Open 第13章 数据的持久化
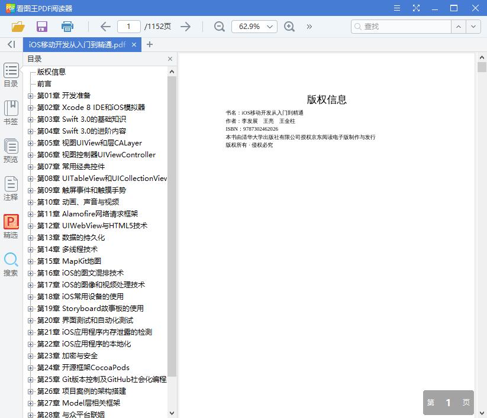487x418 pixels. pos(71,238)
